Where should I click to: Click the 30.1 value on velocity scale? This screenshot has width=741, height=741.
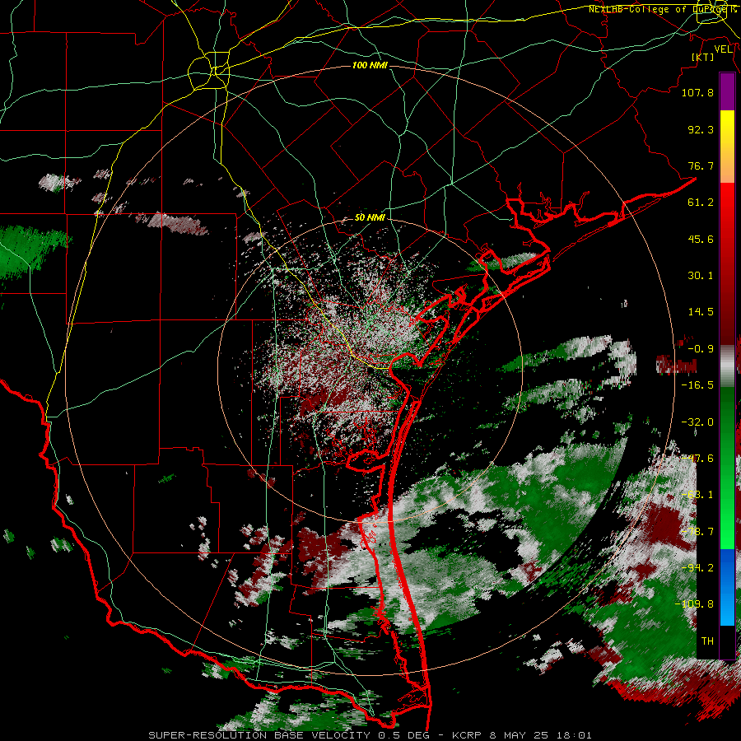[x=701, y=276]
